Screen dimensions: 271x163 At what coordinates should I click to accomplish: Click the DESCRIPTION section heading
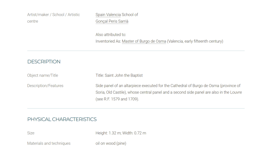44,62
